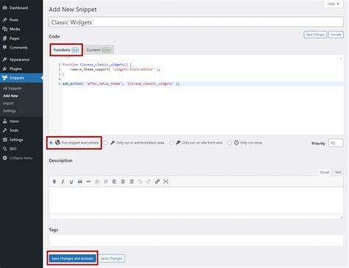Screen dimensions: 349x268
Task: Switch to the Functions code tab
Action: click(x=66, y=50)
